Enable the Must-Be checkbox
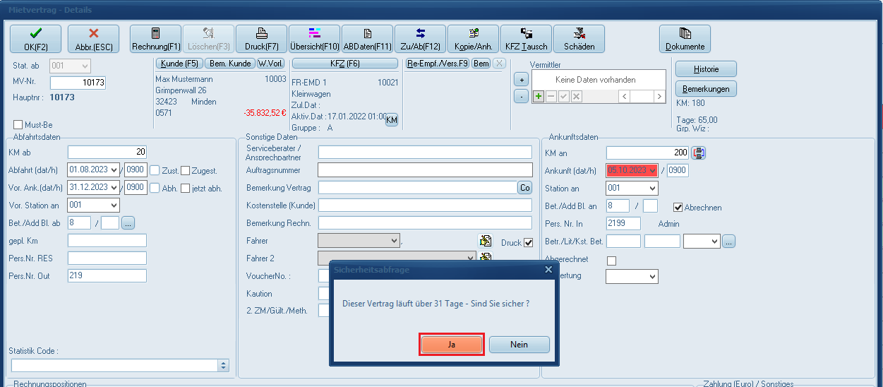 tap(18, 125)
